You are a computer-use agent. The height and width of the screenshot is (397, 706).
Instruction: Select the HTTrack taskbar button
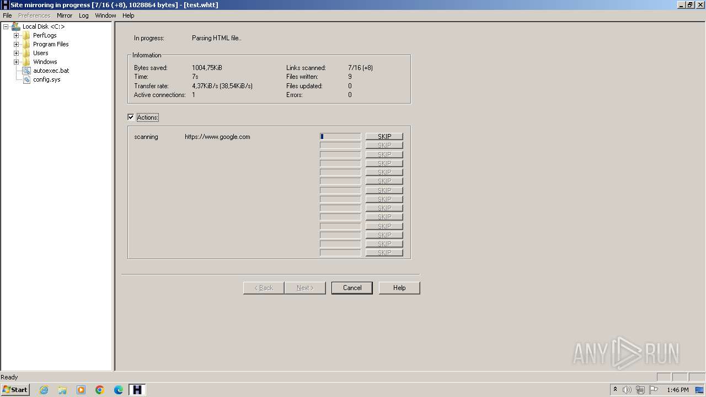pyautogui.click(x=137, y=390)
